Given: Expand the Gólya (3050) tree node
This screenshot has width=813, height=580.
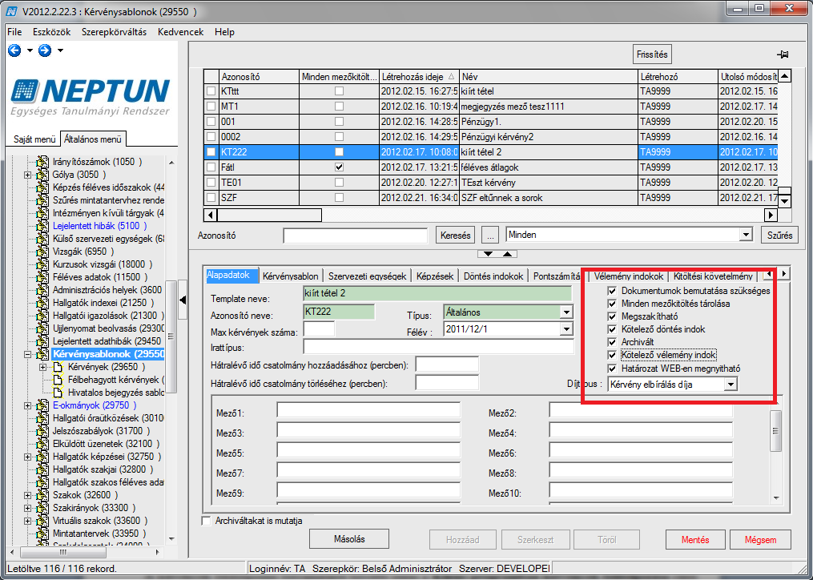Looking at the screenshot, I should (27, 175).
